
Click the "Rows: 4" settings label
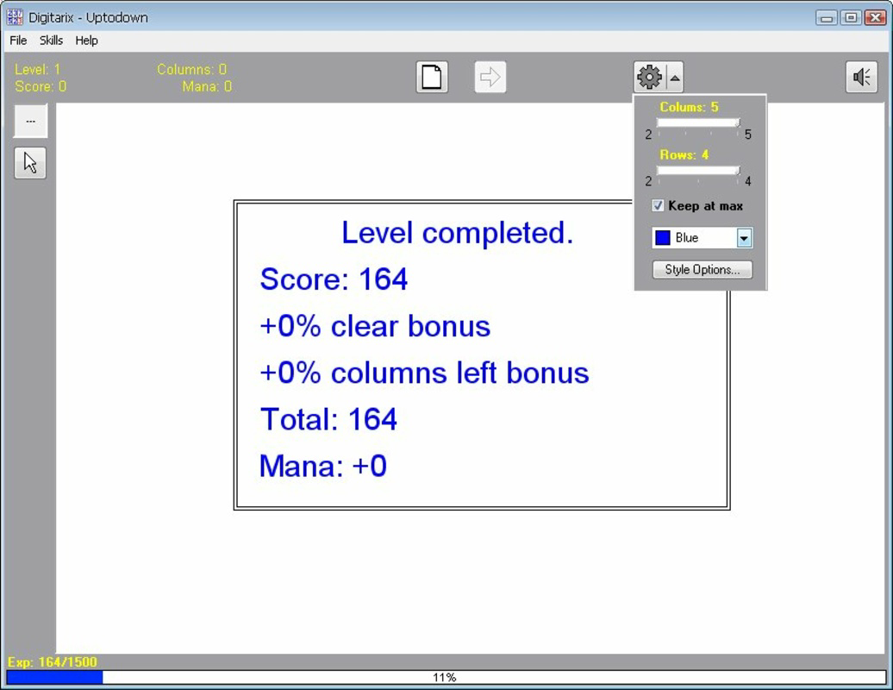(684, 154)
